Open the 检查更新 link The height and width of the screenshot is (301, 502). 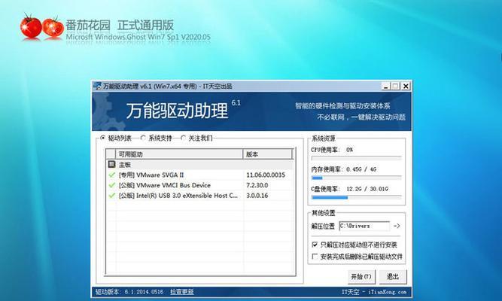click(x=182, y=292)
